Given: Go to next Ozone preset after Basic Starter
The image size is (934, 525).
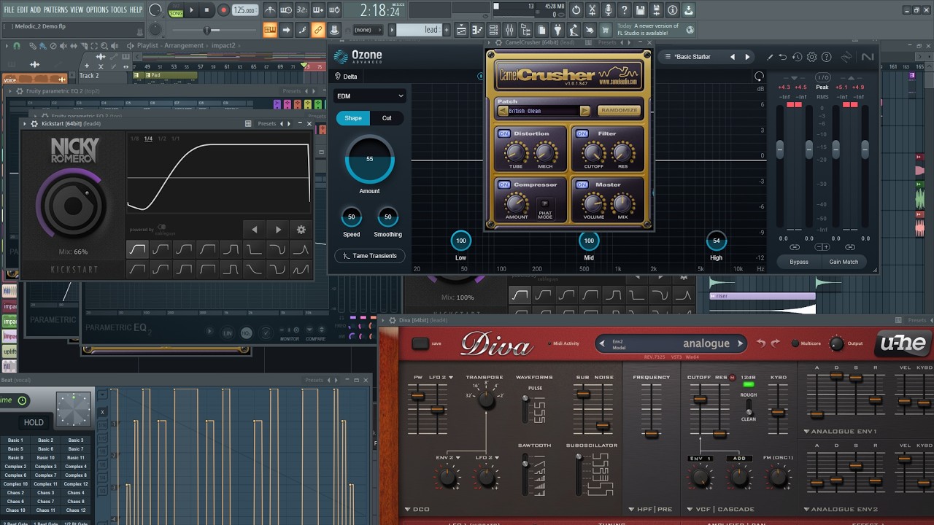Looking at the screenshot, I should point(747,57).
